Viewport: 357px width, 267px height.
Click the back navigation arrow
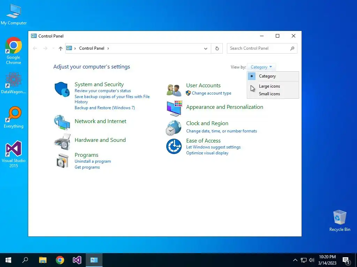[x=35, y=48]
